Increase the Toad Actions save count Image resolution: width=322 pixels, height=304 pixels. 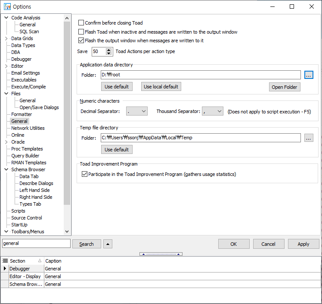109,50
